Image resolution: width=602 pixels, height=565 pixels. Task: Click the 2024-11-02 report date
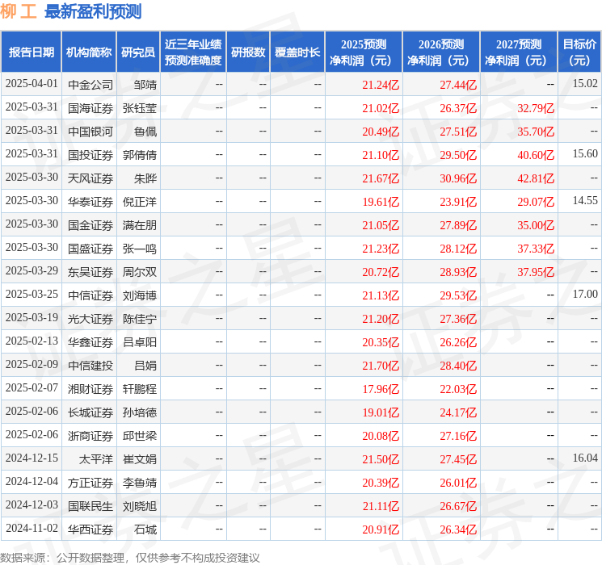[x=32, y=528]
